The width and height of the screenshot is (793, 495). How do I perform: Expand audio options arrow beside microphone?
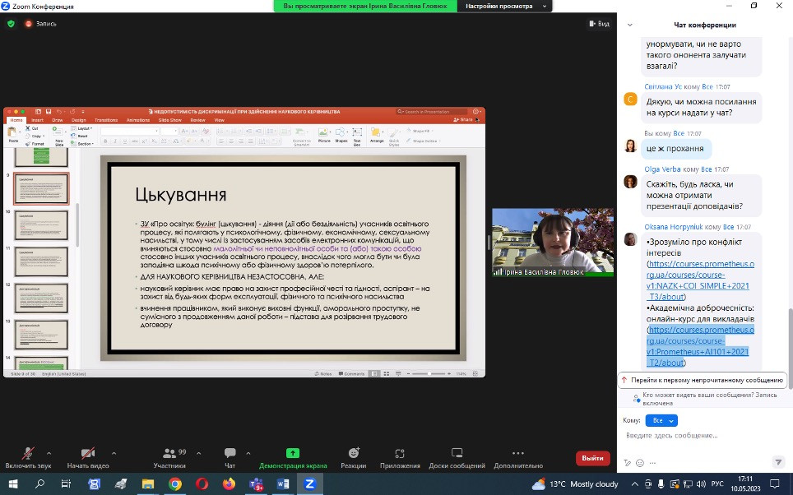coord(49,453)
